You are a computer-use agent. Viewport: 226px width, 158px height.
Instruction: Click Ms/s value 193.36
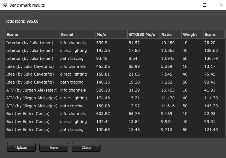pos(103,50)
